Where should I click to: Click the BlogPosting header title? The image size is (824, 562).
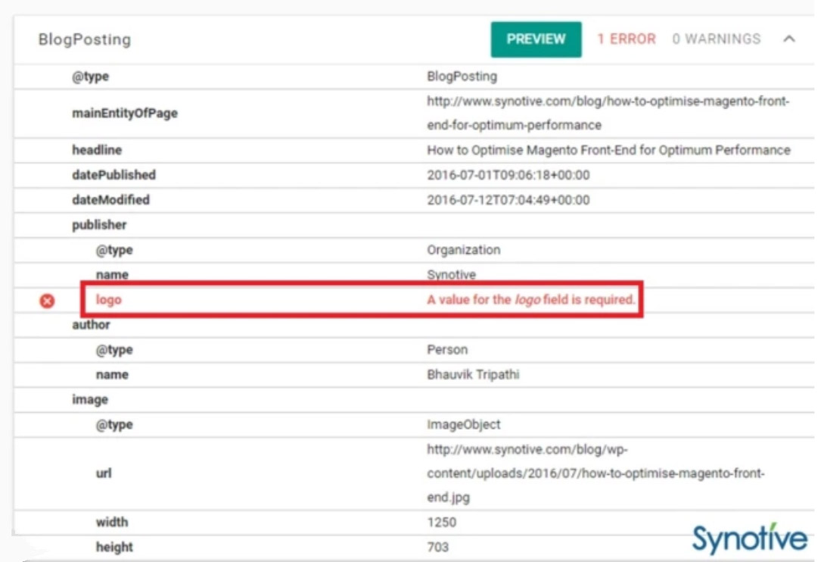pos(85,39)
